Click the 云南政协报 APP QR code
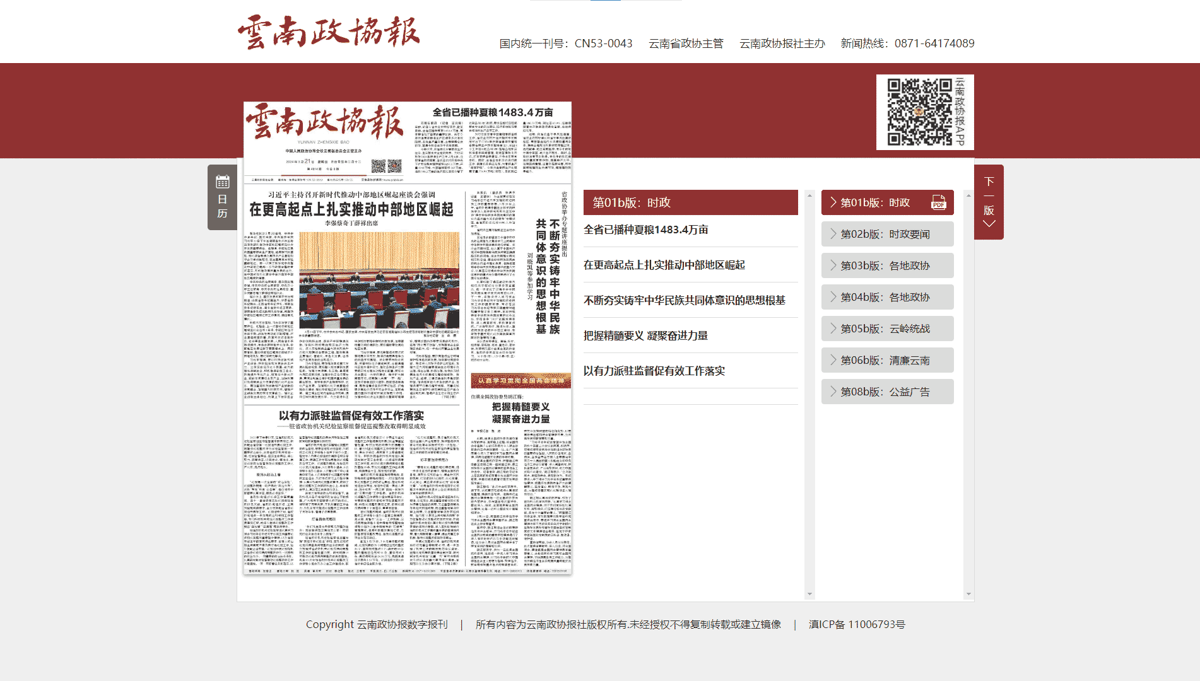Screen dimensions: 1200x681 (925, 112)
